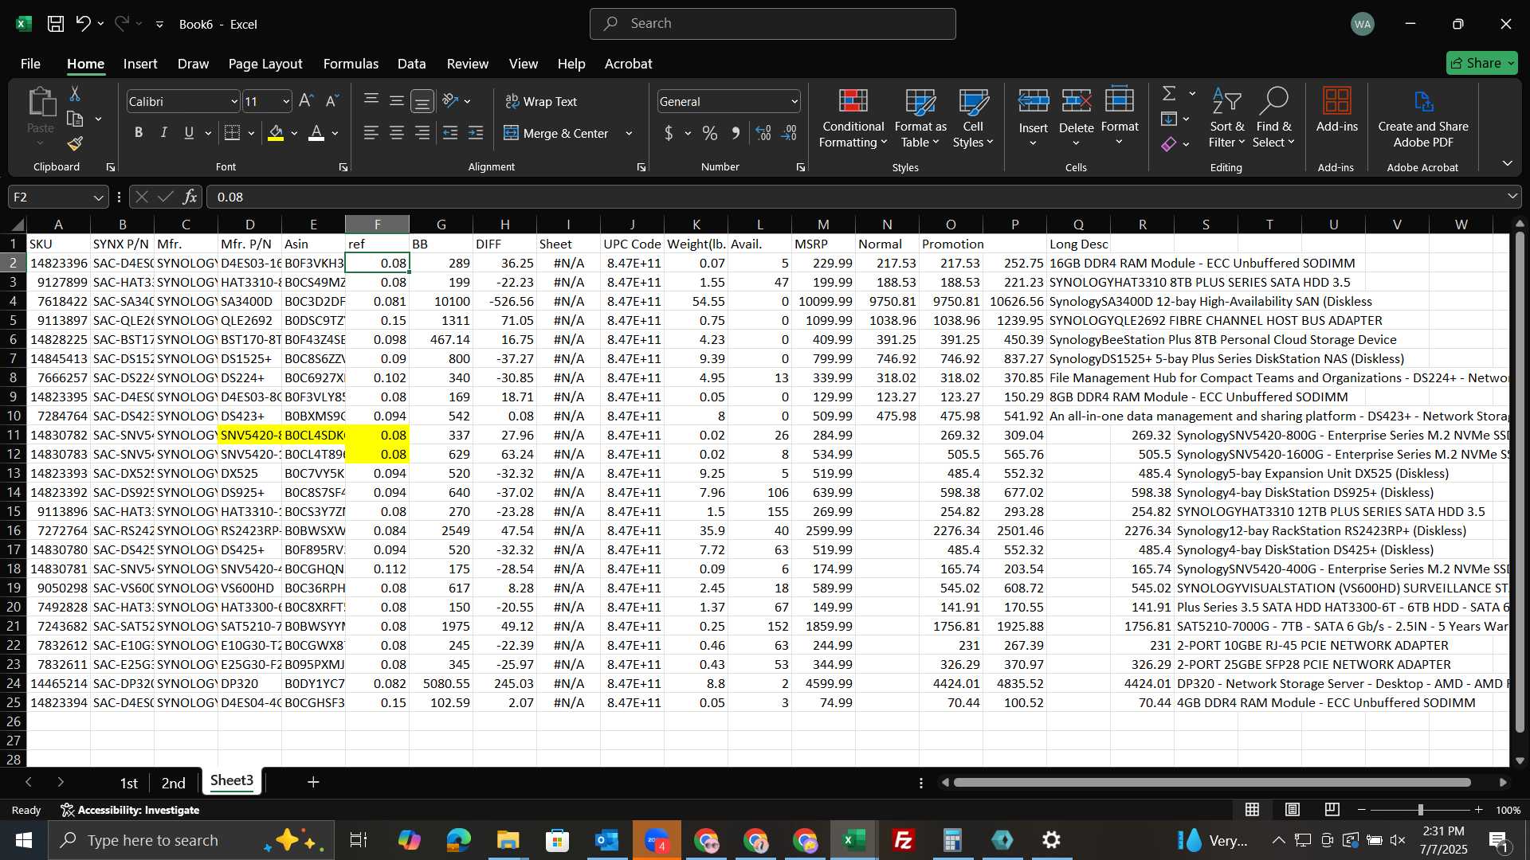Click the Cut scissors icon
This screenshot has width=1530, height=860.
pyautogui.click(x=75, y=94)
